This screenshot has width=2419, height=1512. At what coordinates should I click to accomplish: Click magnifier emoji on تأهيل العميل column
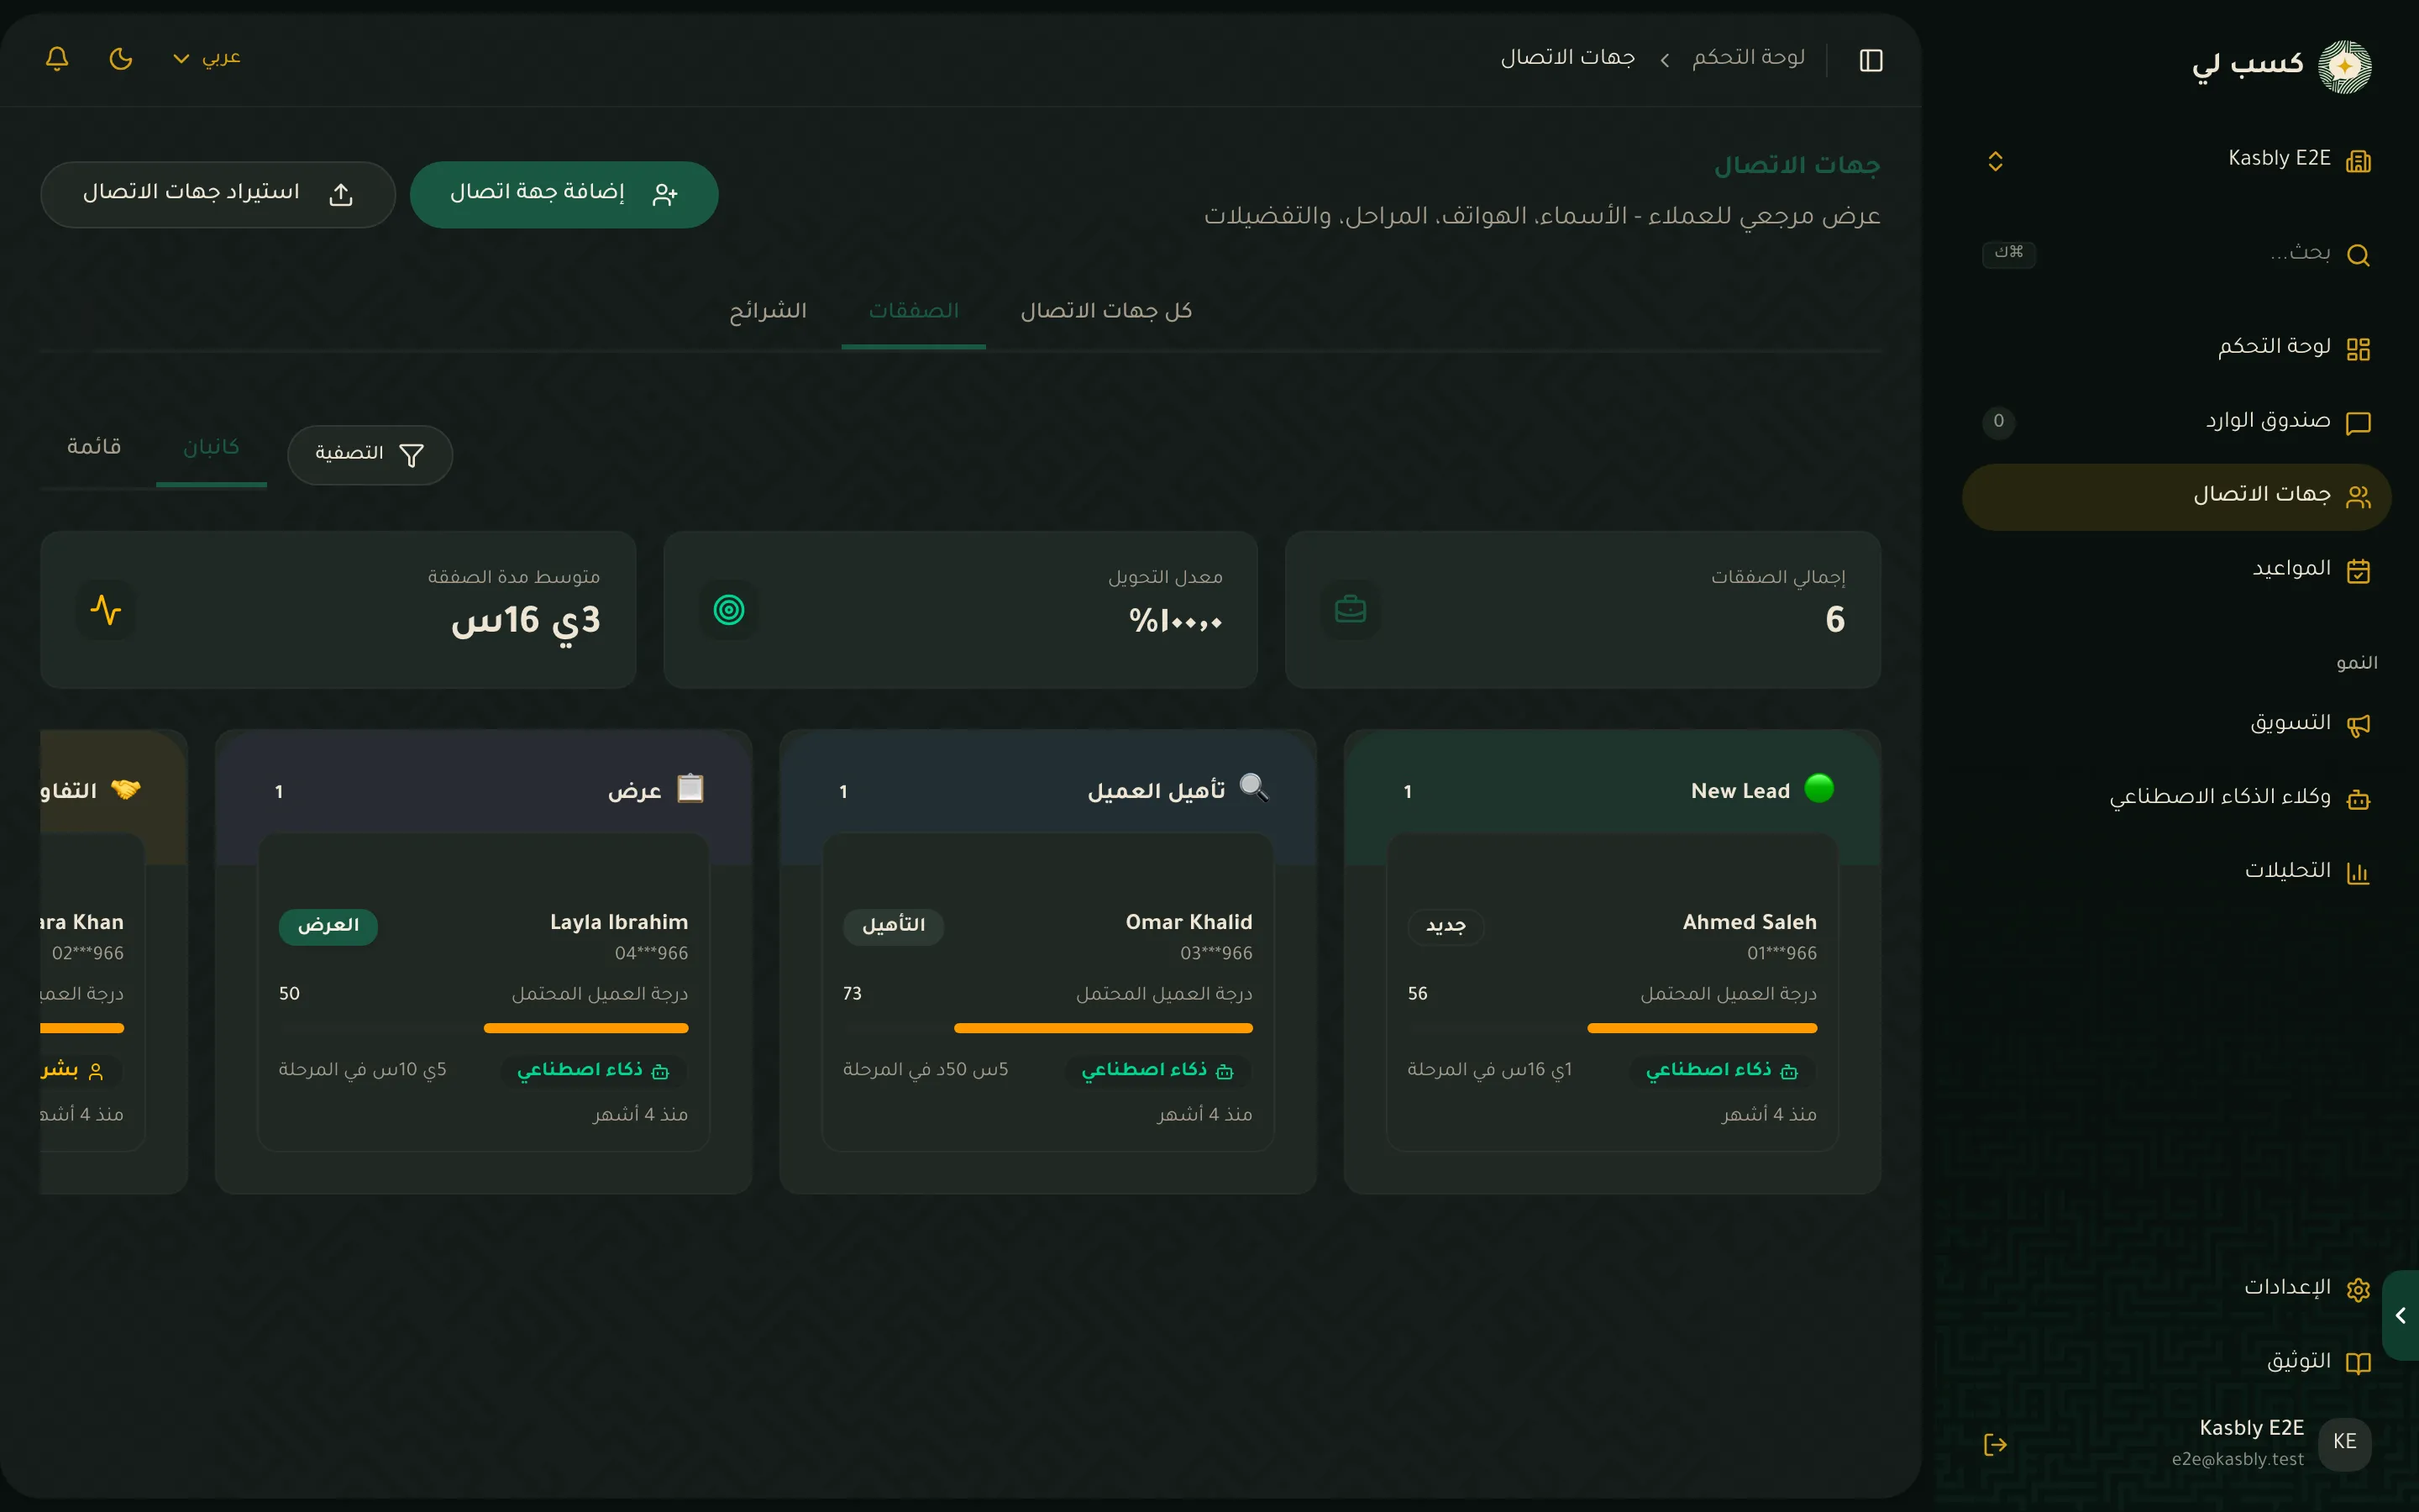point(1255,788)
